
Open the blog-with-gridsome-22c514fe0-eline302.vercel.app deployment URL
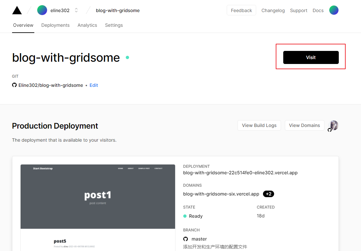pyautogui.click(x=240, y=173)
